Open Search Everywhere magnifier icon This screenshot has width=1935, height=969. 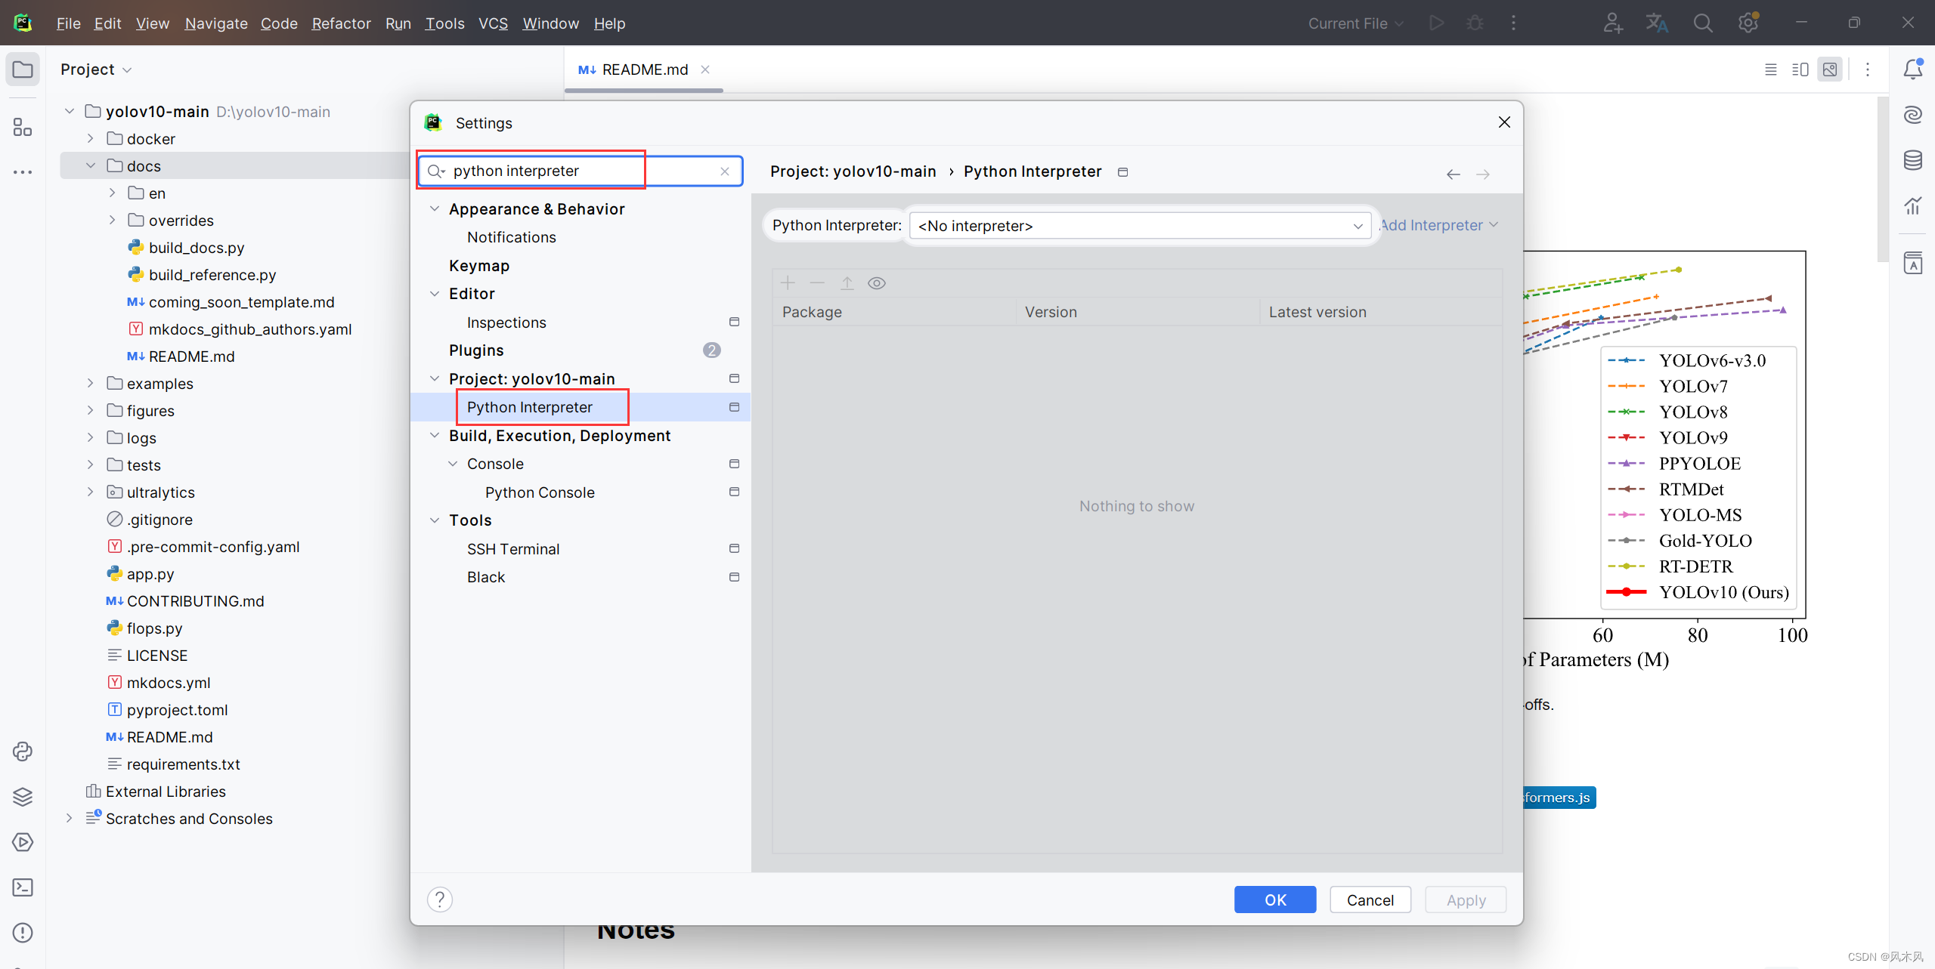point(1703,23)
